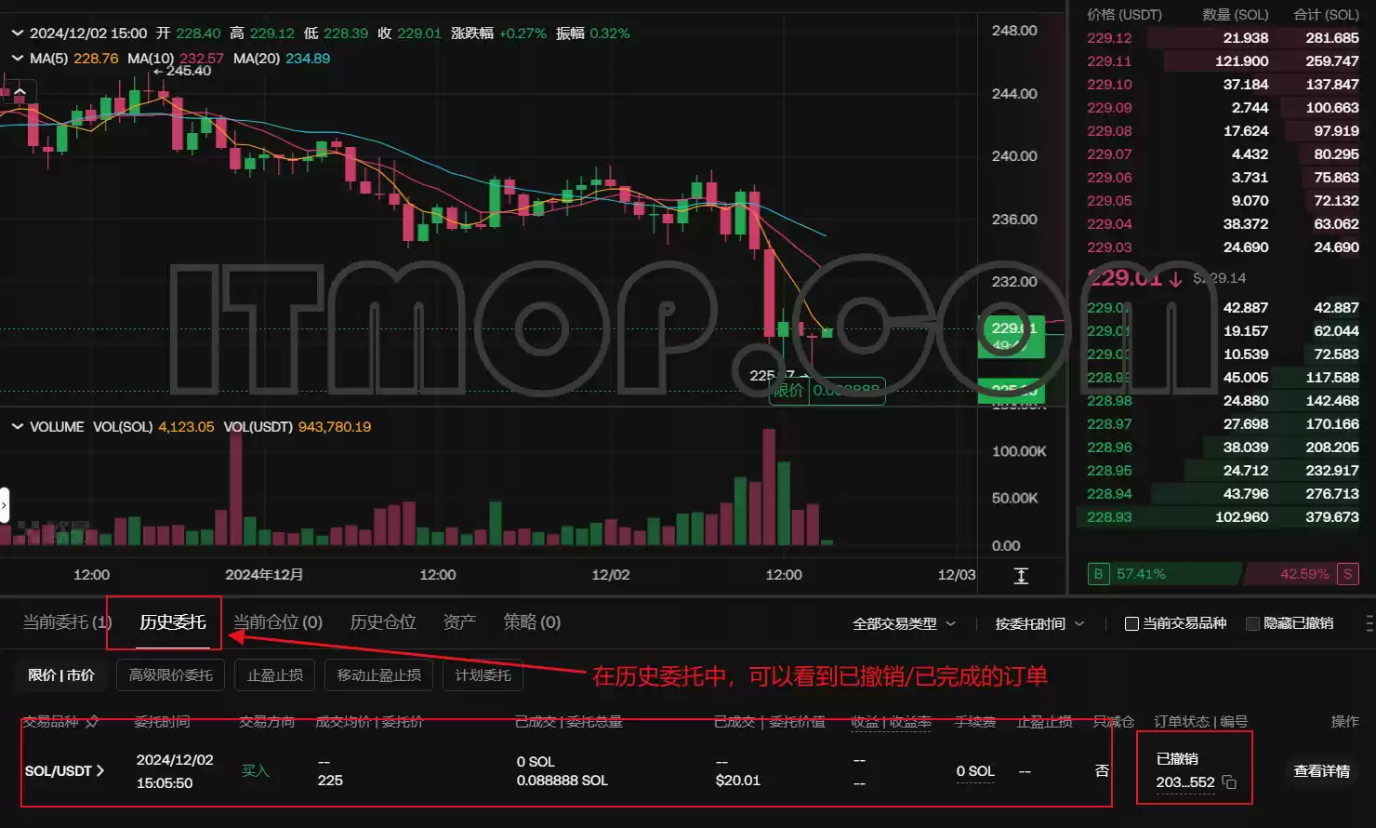Expand the left sidebar arrow handle
Viewport: 1376px width, 828px height.
4,506
